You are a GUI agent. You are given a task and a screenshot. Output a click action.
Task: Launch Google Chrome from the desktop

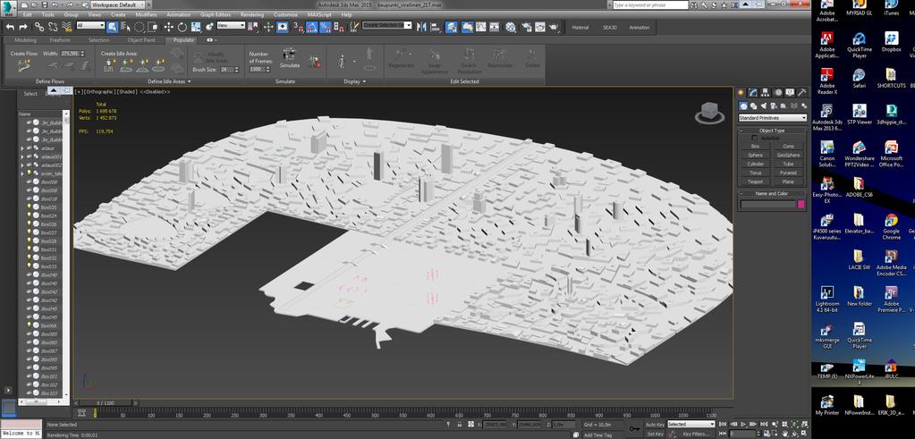(x=891, y=226)
